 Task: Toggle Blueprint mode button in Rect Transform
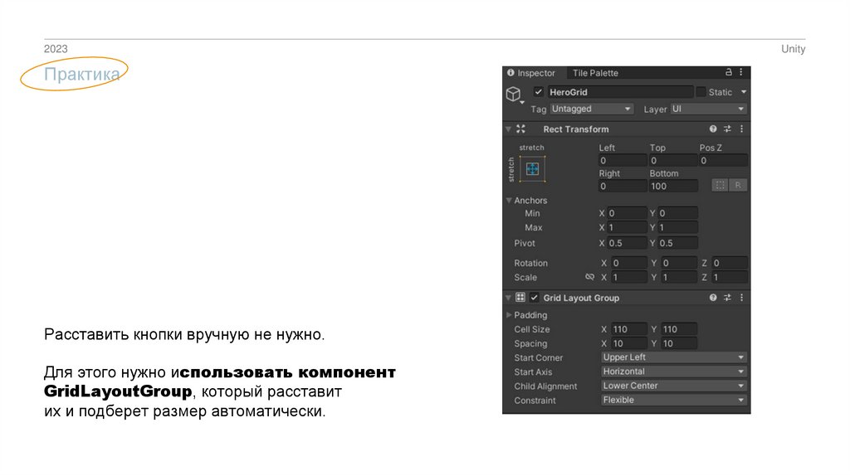point(720,185)
